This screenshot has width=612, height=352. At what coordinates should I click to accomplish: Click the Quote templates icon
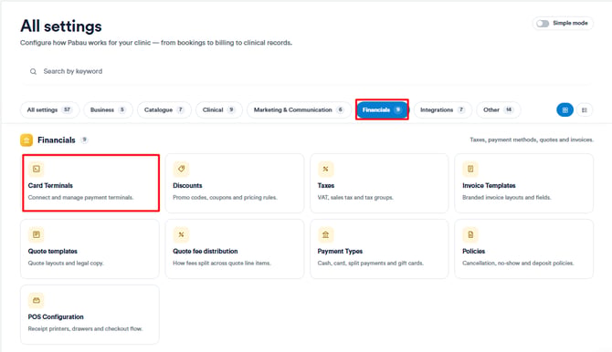[37, 234]
